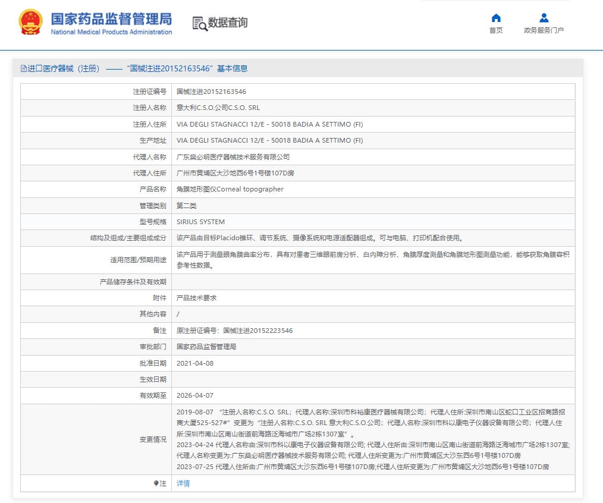Click the 注册人名称 row label
The height and width of the screenshot is (503, 603).
150,108
